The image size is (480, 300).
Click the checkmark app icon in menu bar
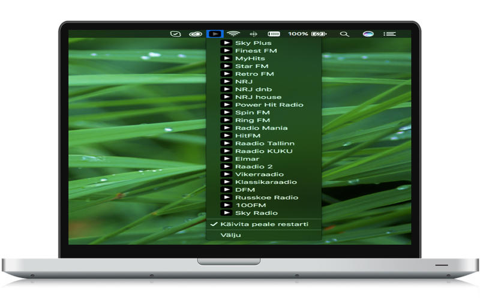click(x=175, y=34)
